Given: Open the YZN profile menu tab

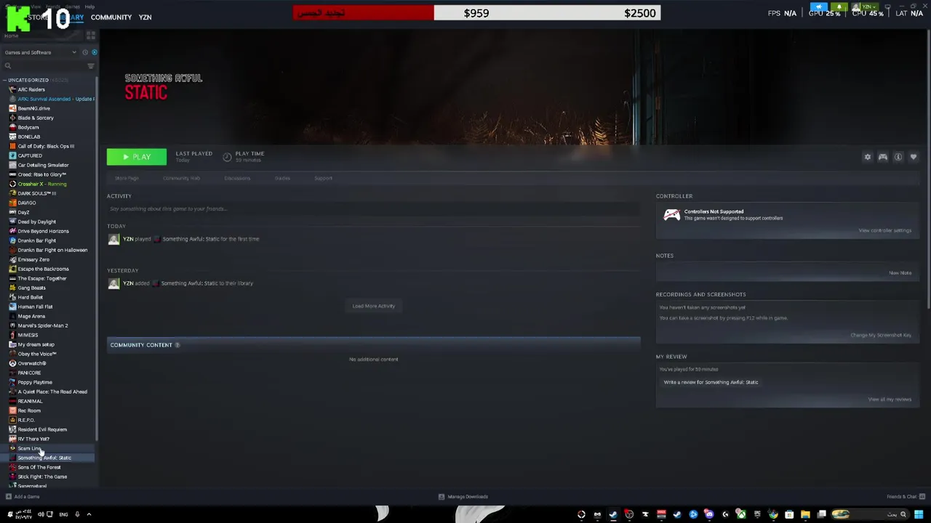Looking at the screenshot, I should tap(145, 17).
